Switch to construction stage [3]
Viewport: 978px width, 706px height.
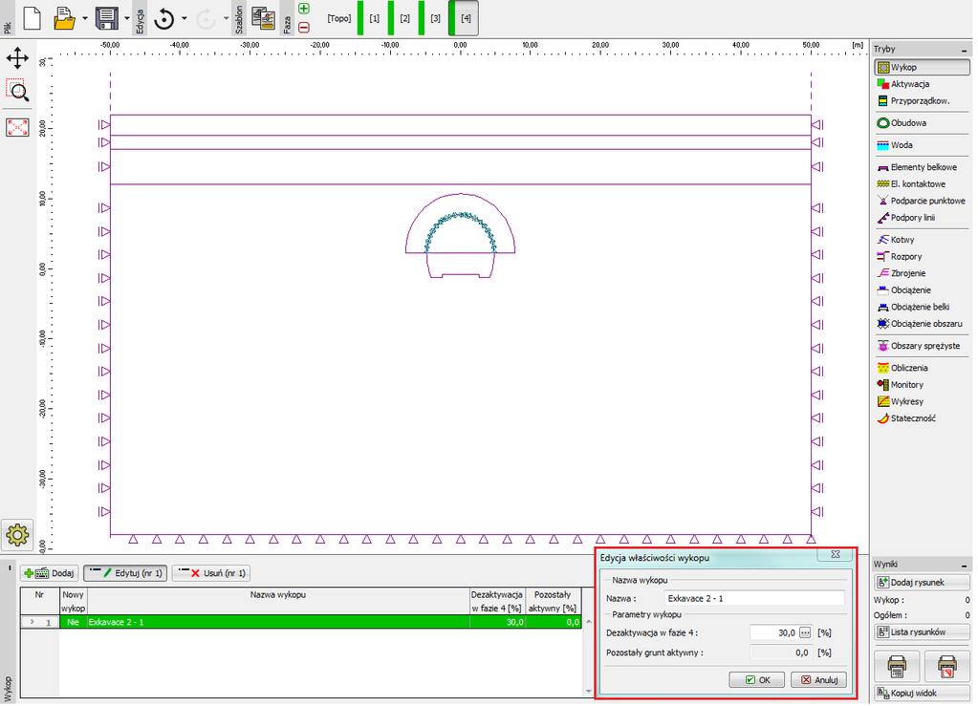[435, 19]
